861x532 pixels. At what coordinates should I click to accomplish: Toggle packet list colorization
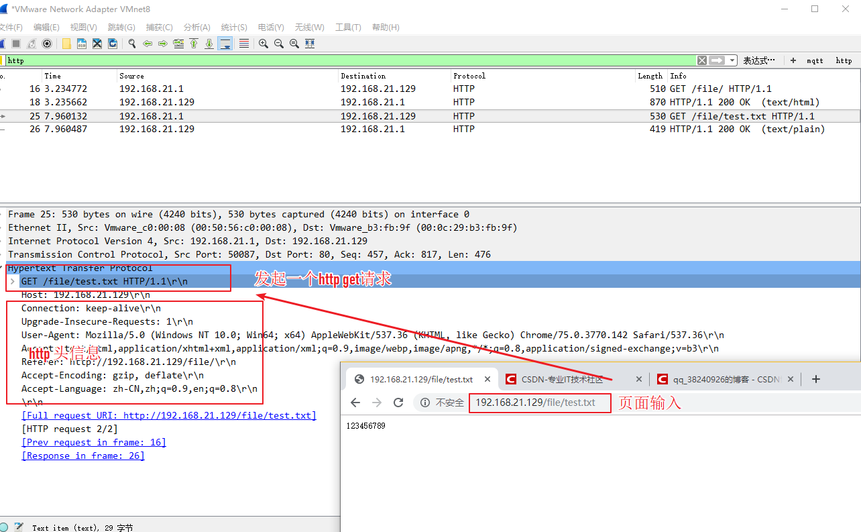244,44
